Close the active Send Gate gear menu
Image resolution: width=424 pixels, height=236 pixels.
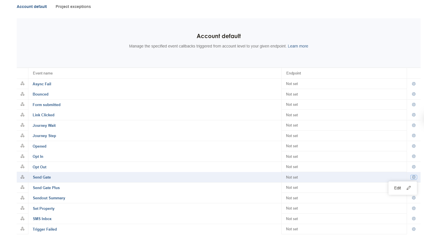[x=413, y=177]
